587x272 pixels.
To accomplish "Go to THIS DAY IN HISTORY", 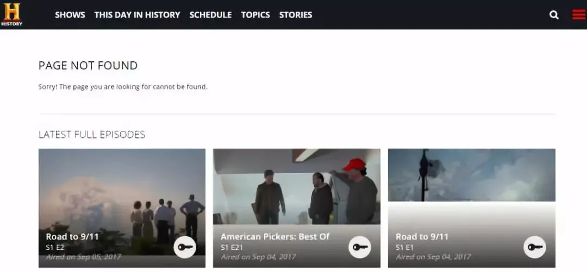I will 137,15.
